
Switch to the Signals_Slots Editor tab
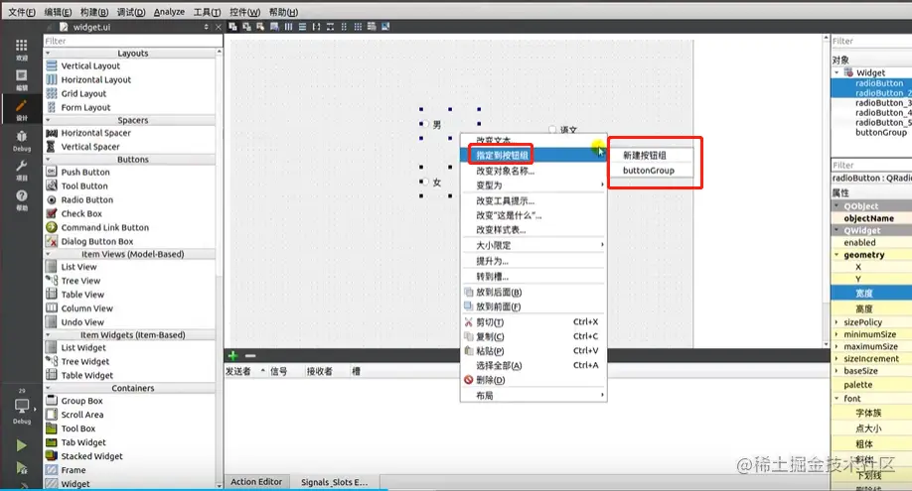pyautogui.click(x=335, y=482)
